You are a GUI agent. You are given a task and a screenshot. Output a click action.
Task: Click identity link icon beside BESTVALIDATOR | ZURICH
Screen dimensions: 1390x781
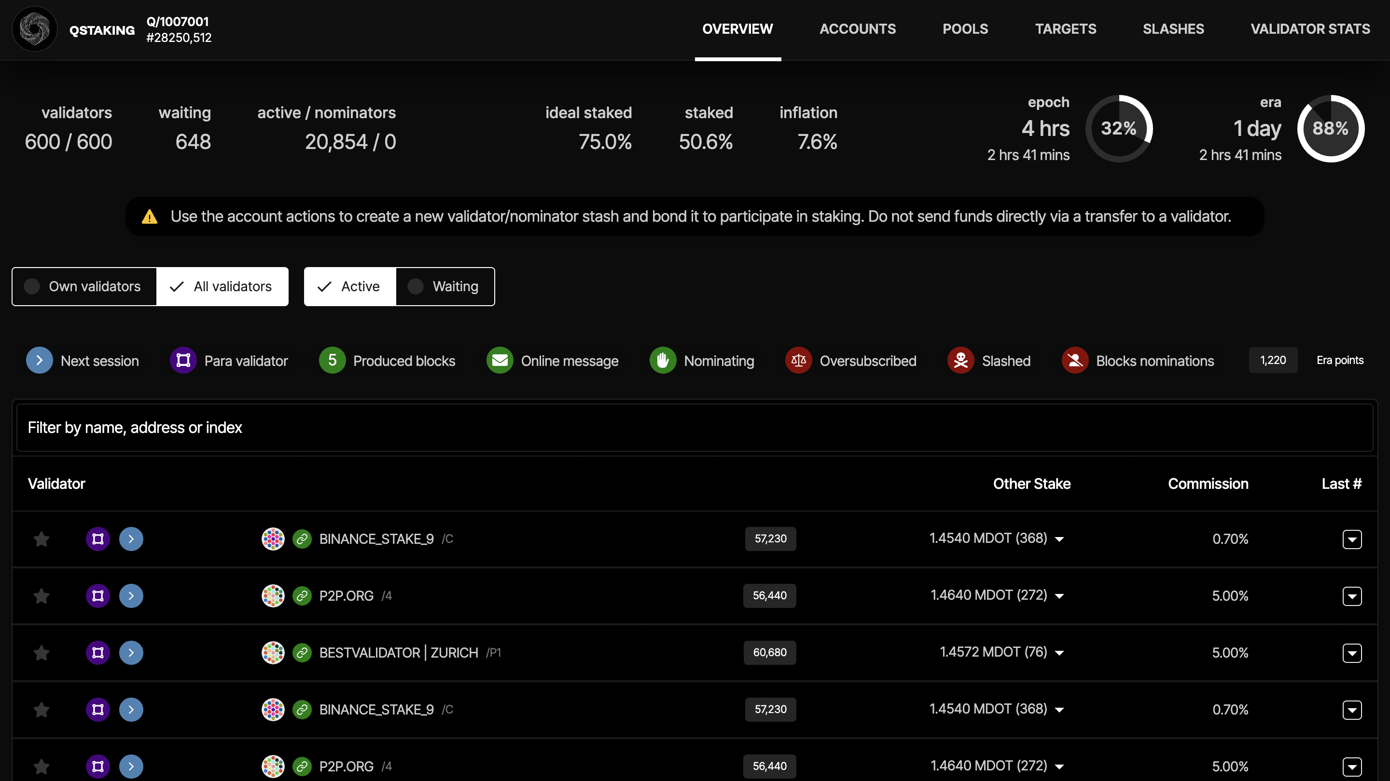click(x=302, y=653)
